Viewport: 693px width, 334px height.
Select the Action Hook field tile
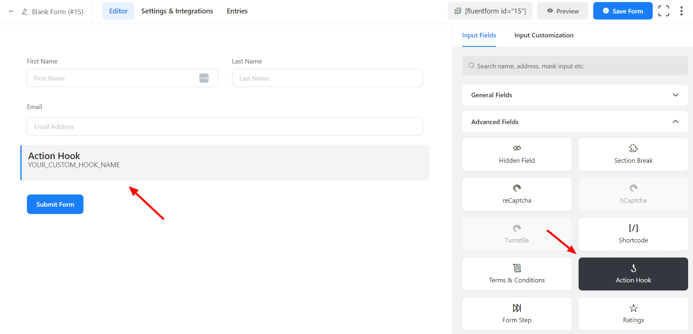pos(633,274)
